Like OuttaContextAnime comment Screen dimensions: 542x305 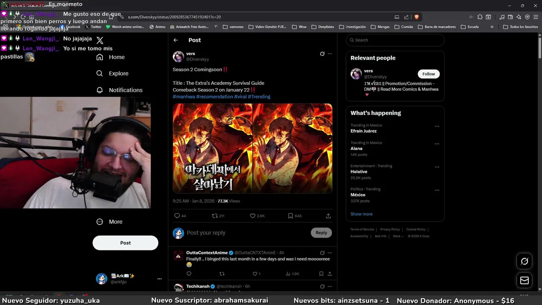click(254, 274)
